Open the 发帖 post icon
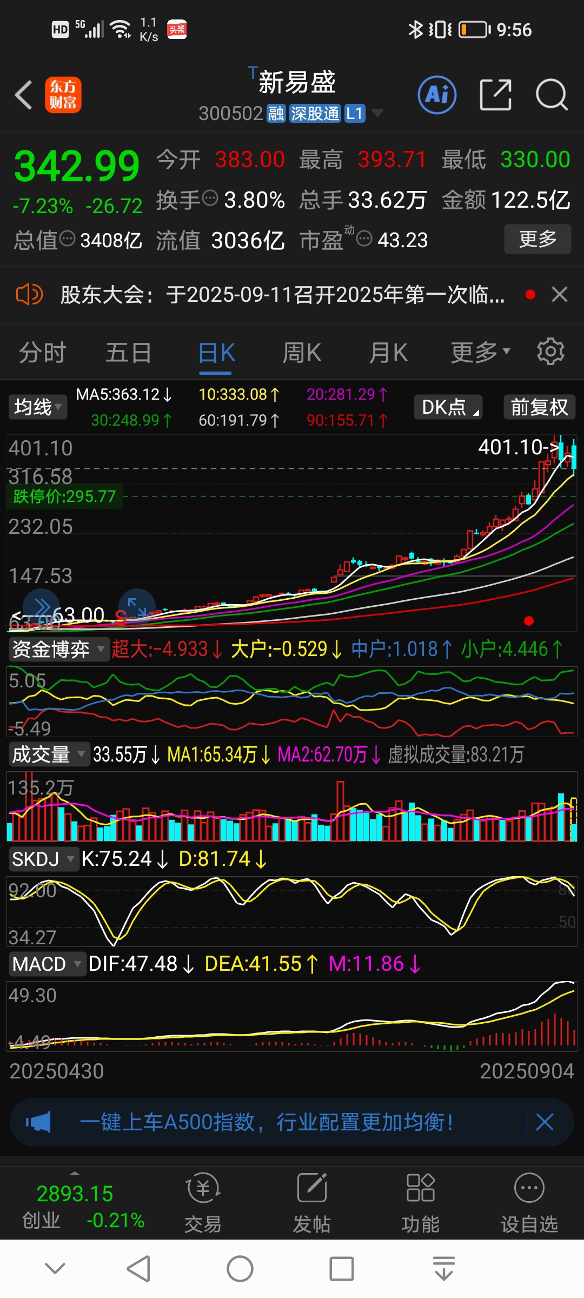This screenshot has height=1298, width=584. [312, 1204]
